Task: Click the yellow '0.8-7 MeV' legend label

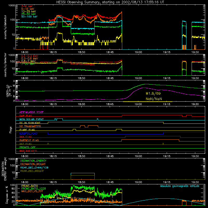Action: click(x=28, y=61)
